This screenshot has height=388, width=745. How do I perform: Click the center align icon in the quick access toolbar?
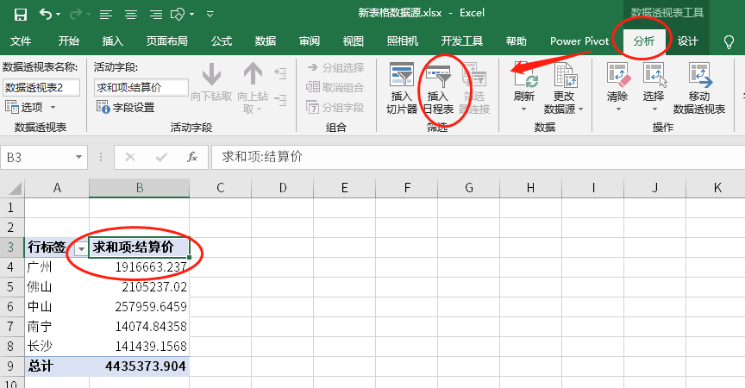(x=131, y=15)
